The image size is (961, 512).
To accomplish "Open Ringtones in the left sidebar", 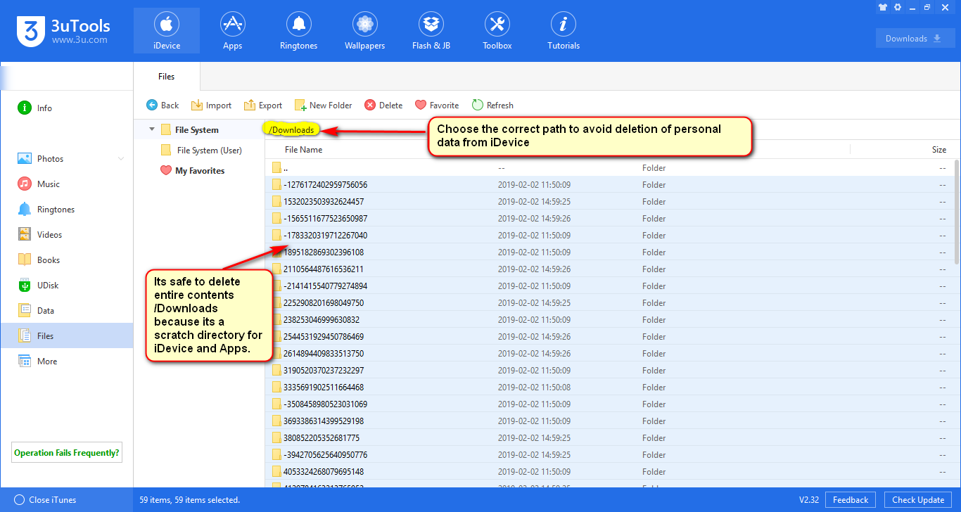I will point(67,210).
